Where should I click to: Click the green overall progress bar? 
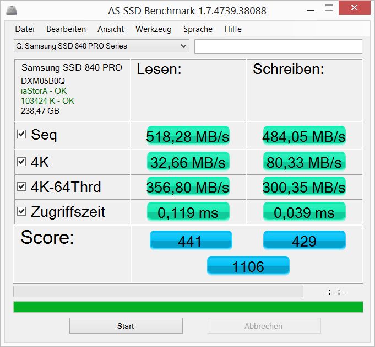point(188,307)
